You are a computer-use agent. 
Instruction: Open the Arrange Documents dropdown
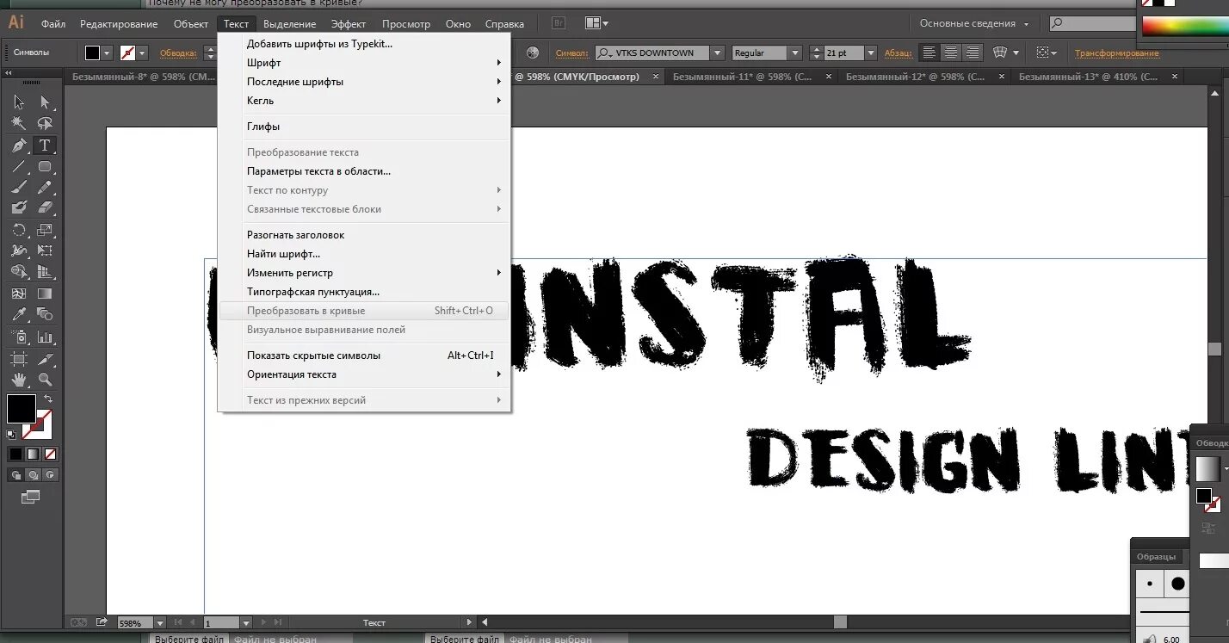click(596, 23)
